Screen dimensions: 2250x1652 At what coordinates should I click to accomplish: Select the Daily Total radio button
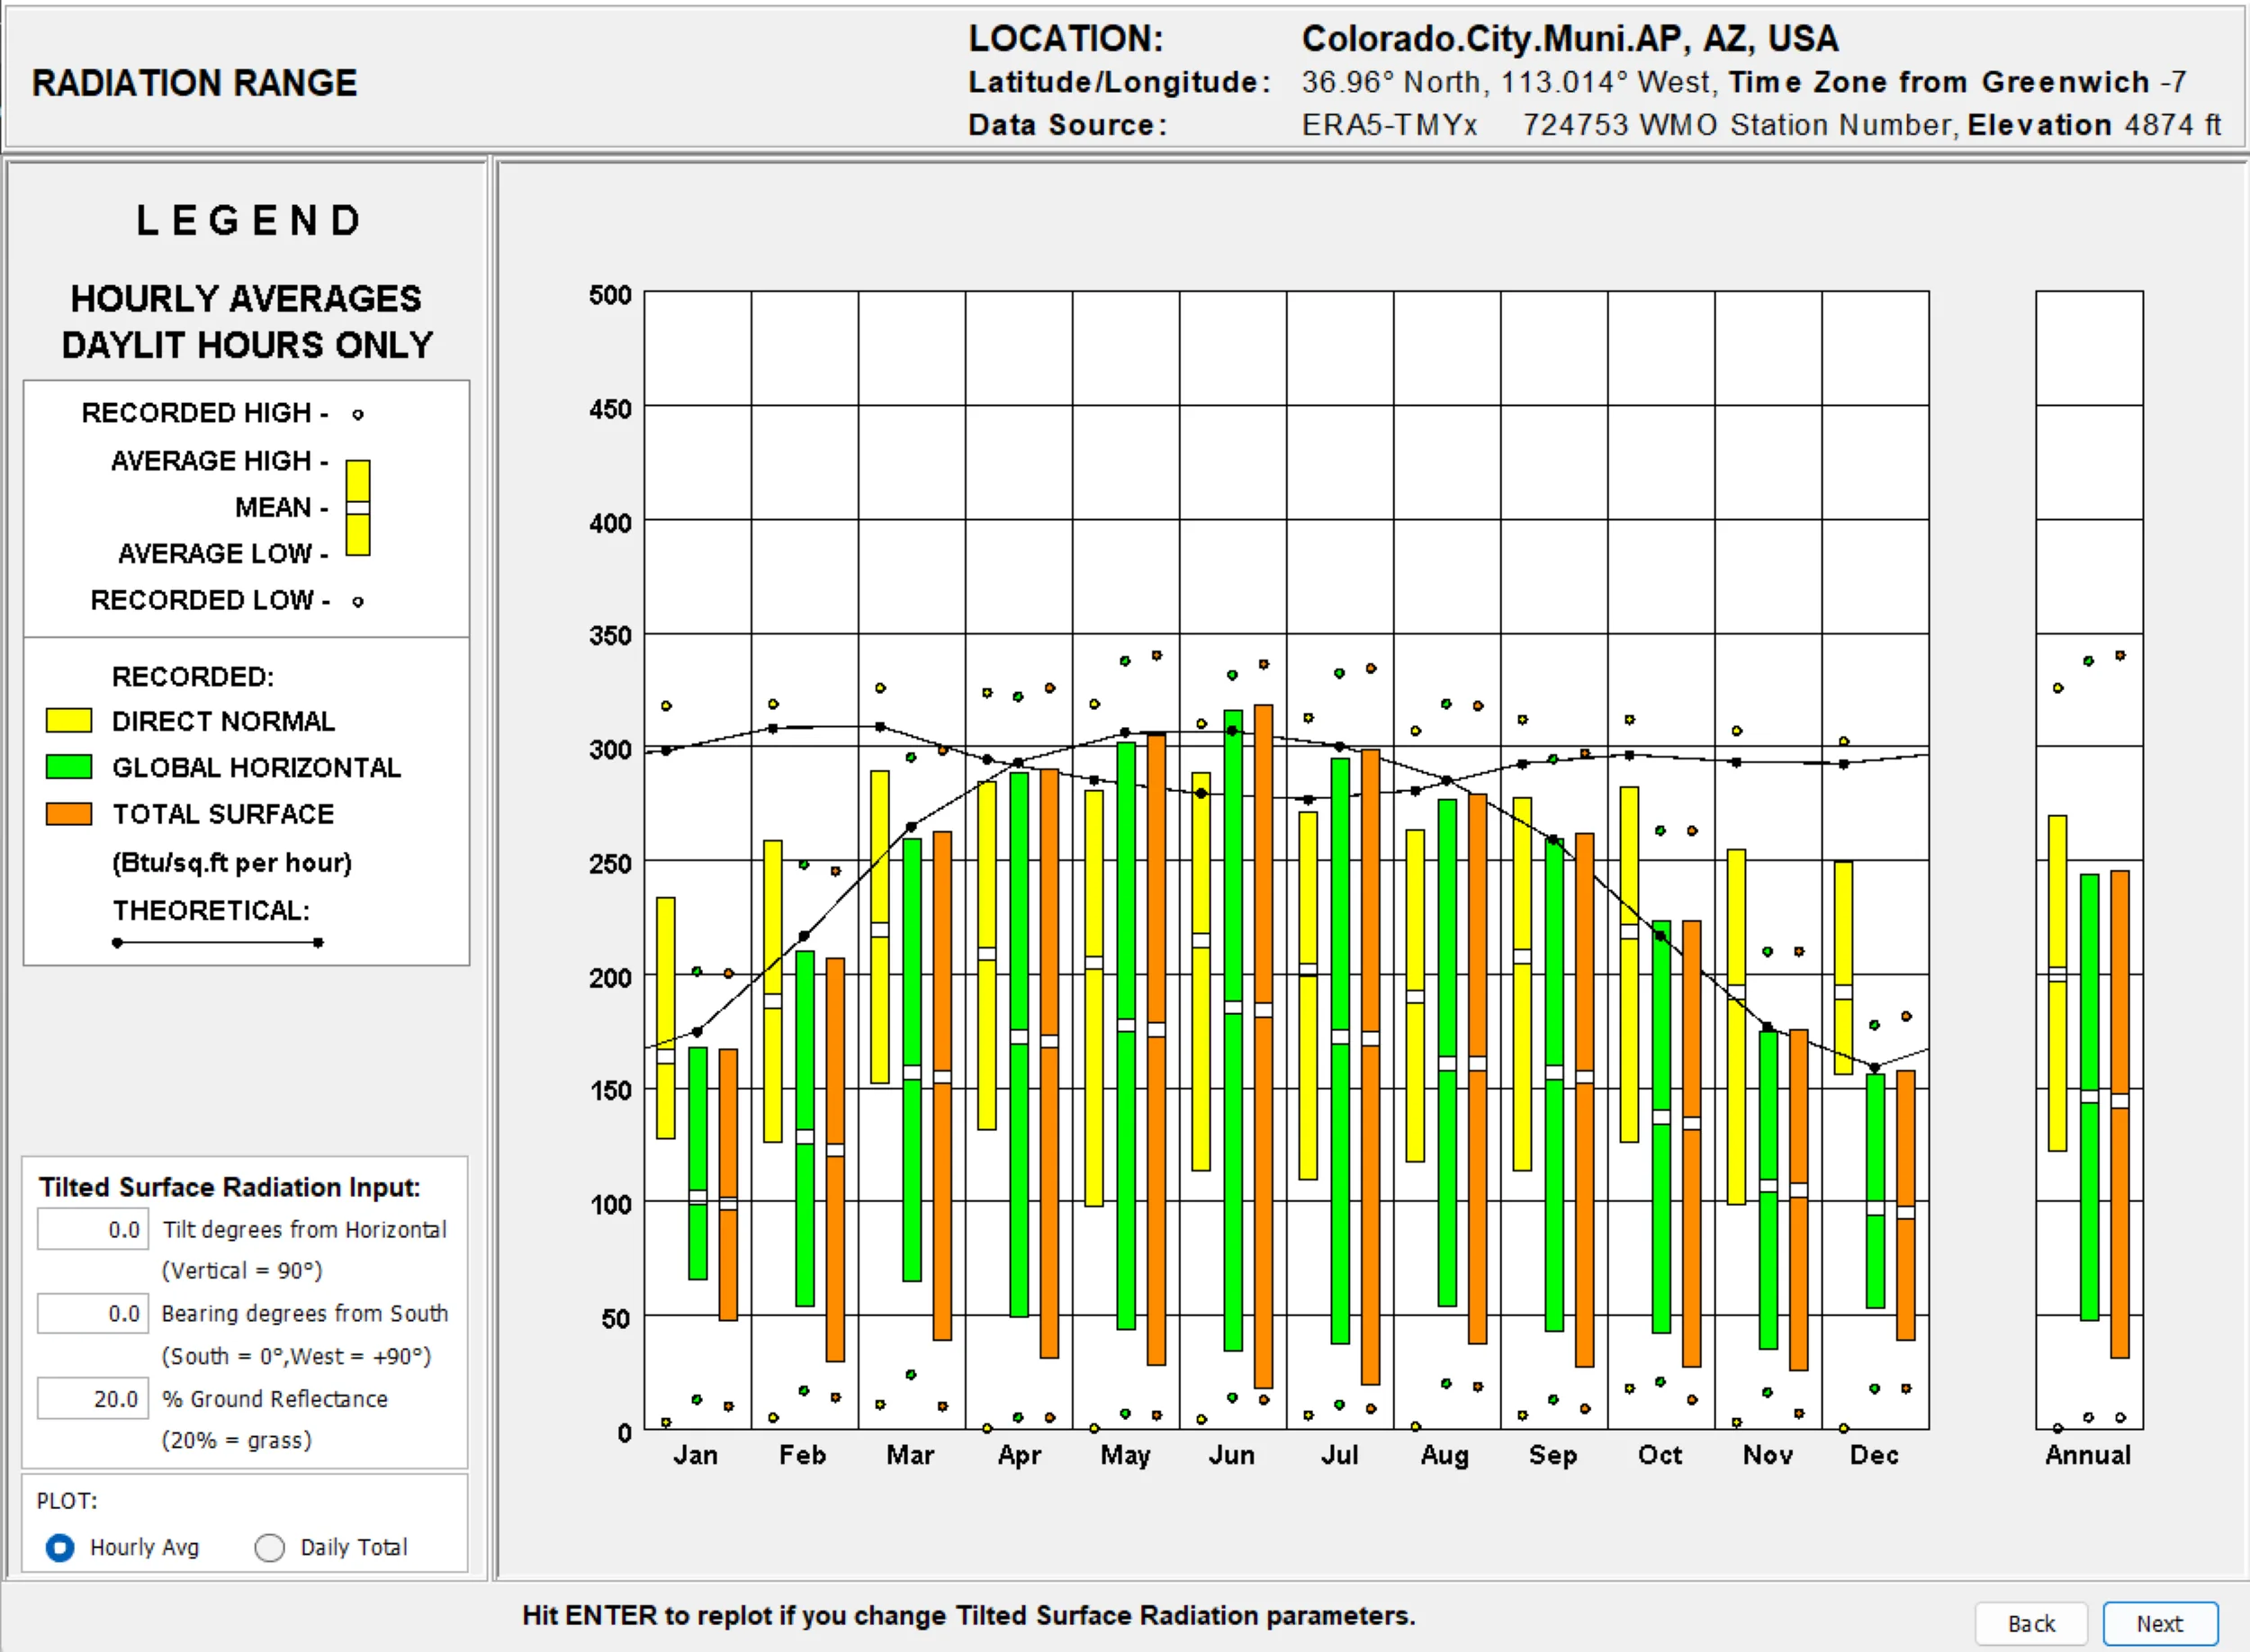click(x=269, y=1547)
